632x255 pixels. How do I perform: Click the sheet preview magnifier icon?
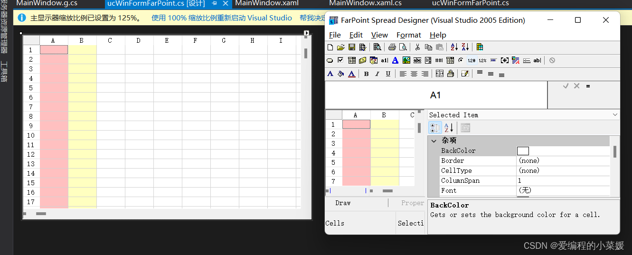click(377, 47)
